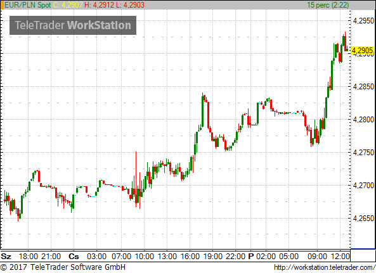The width and height of the screenshot is (376, 273).
Task: Select the Cs day marker on time axis
Action: [x=74, y=257]
